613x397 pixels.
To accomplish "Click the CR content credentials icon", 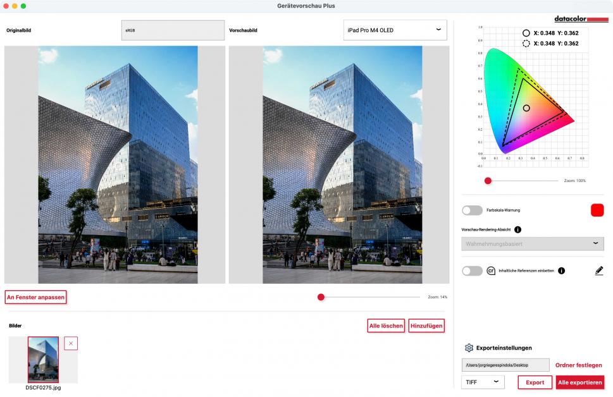I will (x=491, y=271).
